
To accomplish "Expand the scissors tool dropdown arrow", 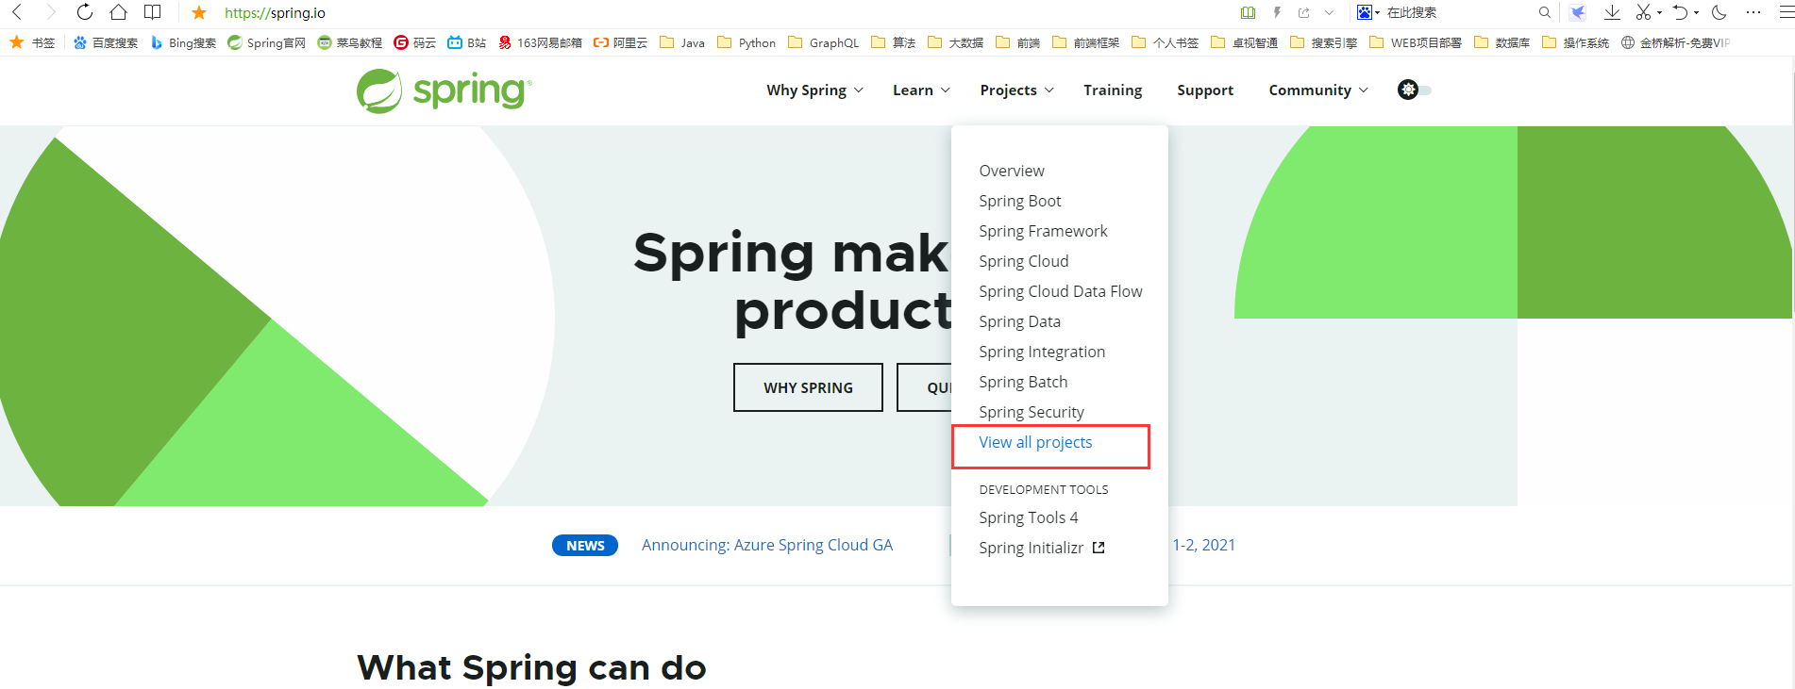I will [1659, 13].
